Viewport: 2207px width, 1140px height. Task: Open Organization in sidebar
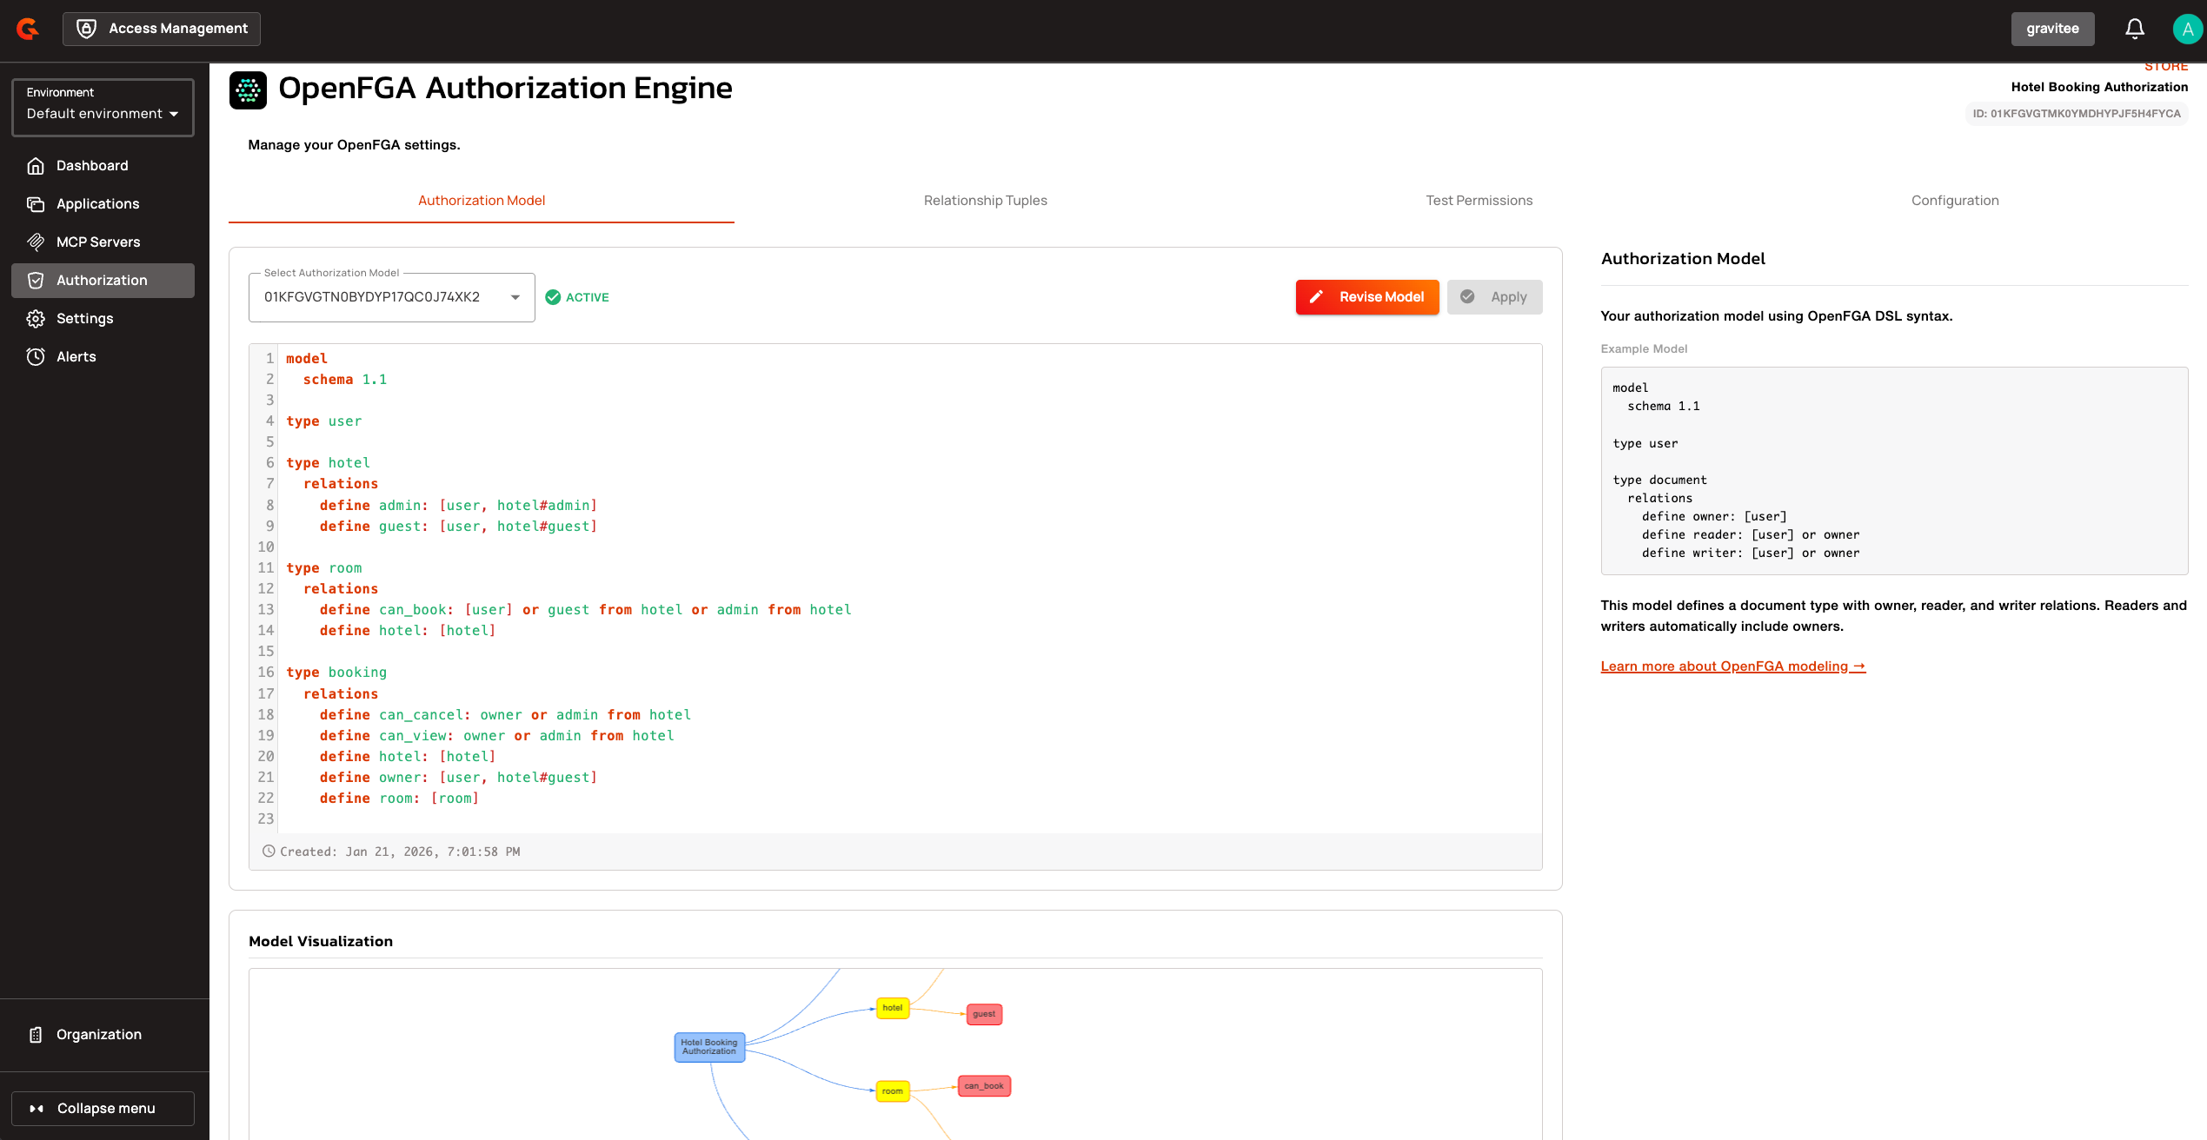[x=98, y=1035]
